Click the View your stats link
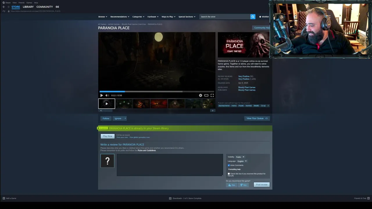This screenshot has width=372, height=209. (122, 137)
